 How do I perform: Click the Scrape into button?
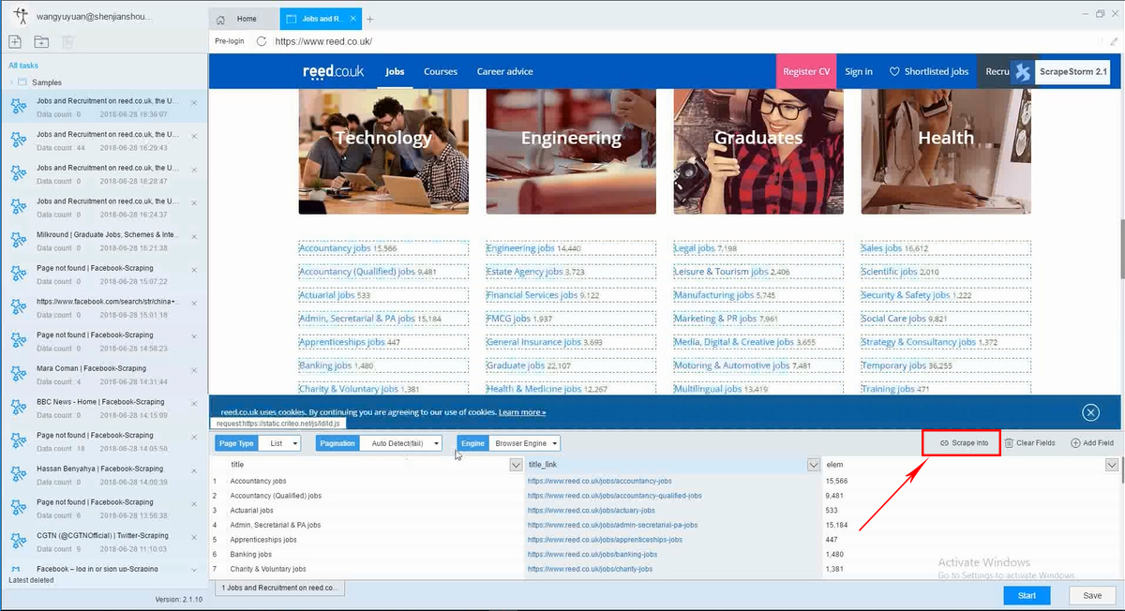click(x=963, y=442)
